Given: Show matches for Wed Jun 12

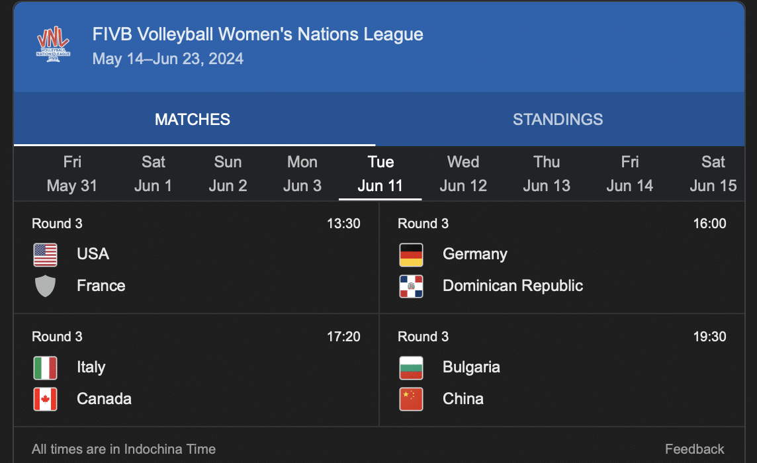Looking at the screenshot, I should 463,174.
